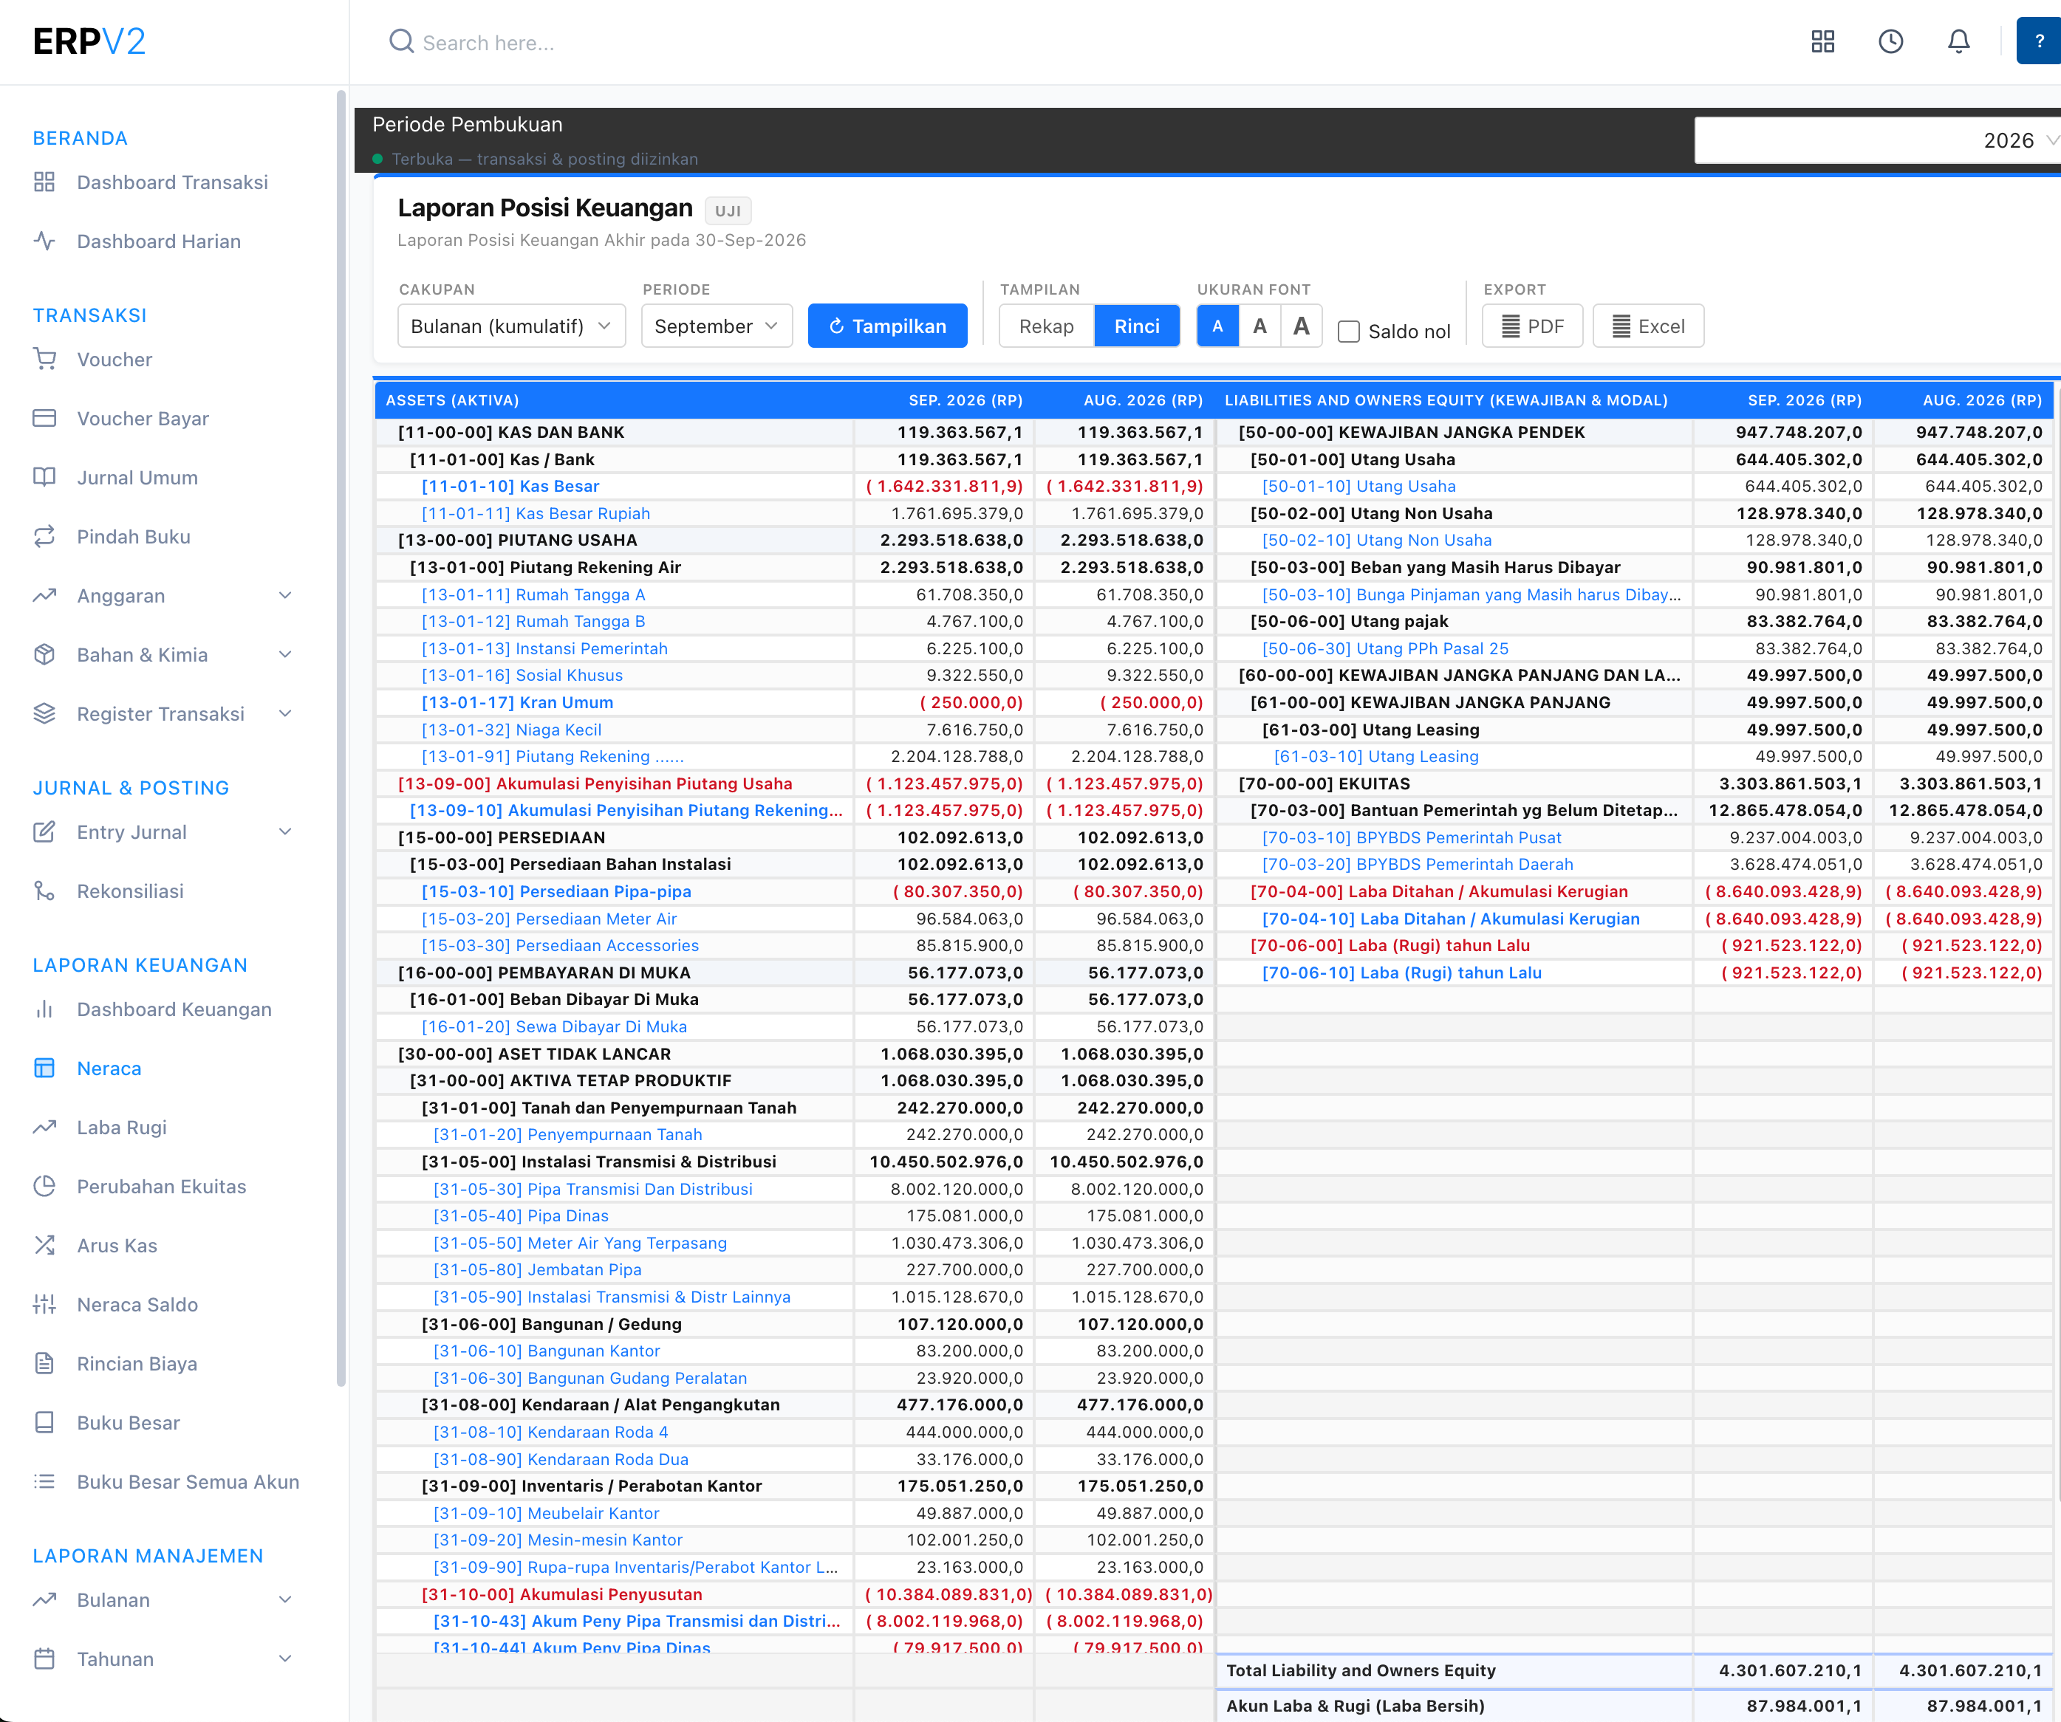The height and width of the screenshot is (1722, 2061).
Task: Switch display to Rinci
Action: coord(1136,326)
